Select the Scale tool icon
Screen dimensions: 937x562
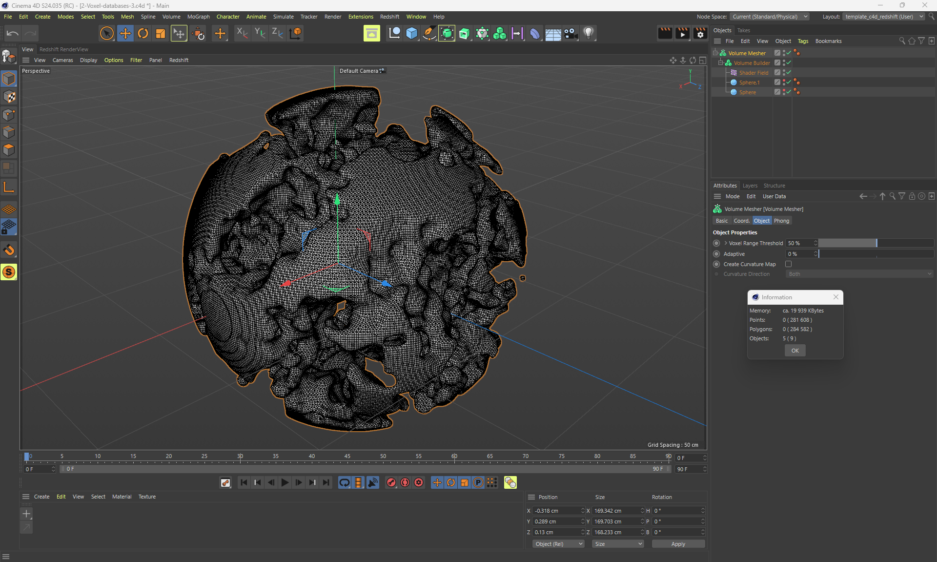click(160, 33)
